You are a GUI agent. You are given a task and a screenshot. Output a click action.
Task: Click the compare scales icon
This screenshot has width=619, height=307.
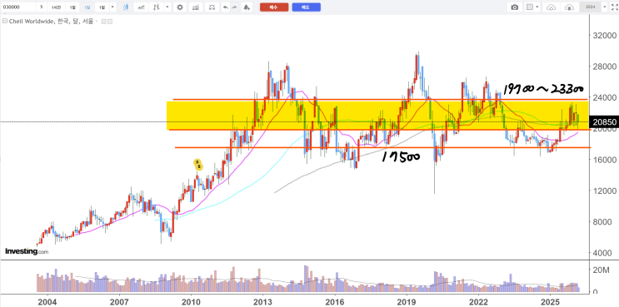(212, 7)
